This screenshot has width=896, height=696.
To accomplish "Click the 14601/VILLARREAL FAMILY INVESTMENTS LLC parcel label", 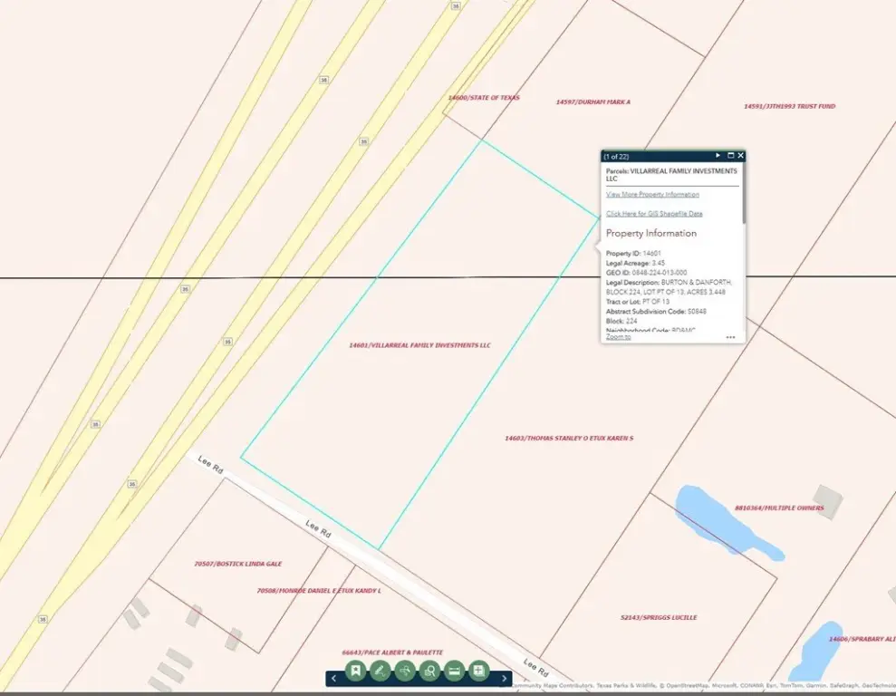I will 420,345.
